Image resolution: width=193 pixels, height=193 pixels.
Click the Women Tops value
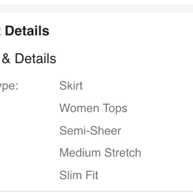point(94,108)
